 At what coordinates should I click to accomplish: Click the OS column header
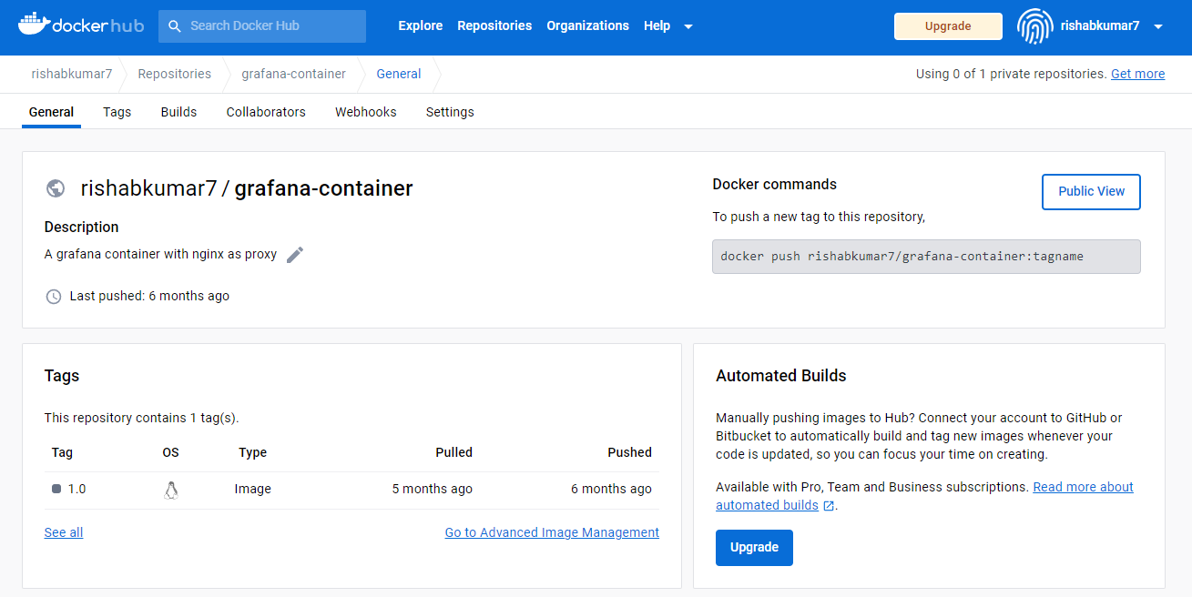point(170,452)
